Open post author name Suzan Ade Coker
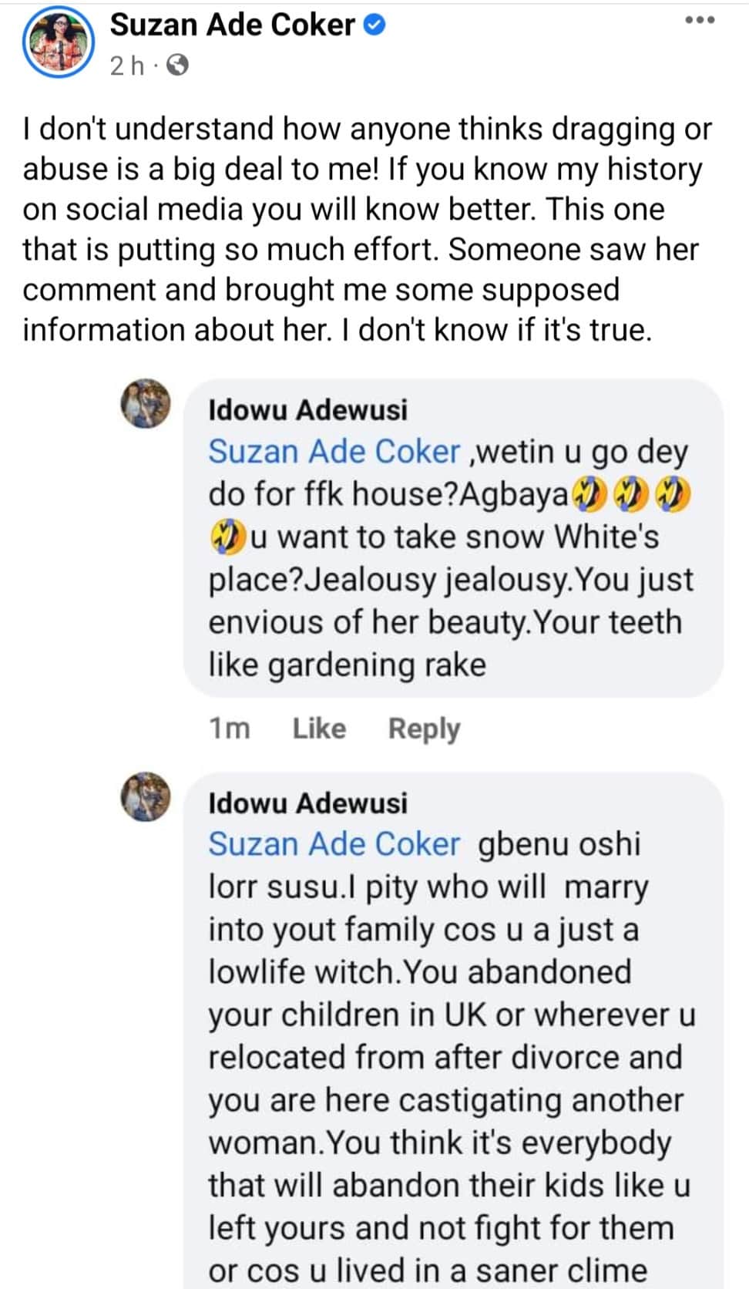 pyautogui.click(x=232, y=25)
